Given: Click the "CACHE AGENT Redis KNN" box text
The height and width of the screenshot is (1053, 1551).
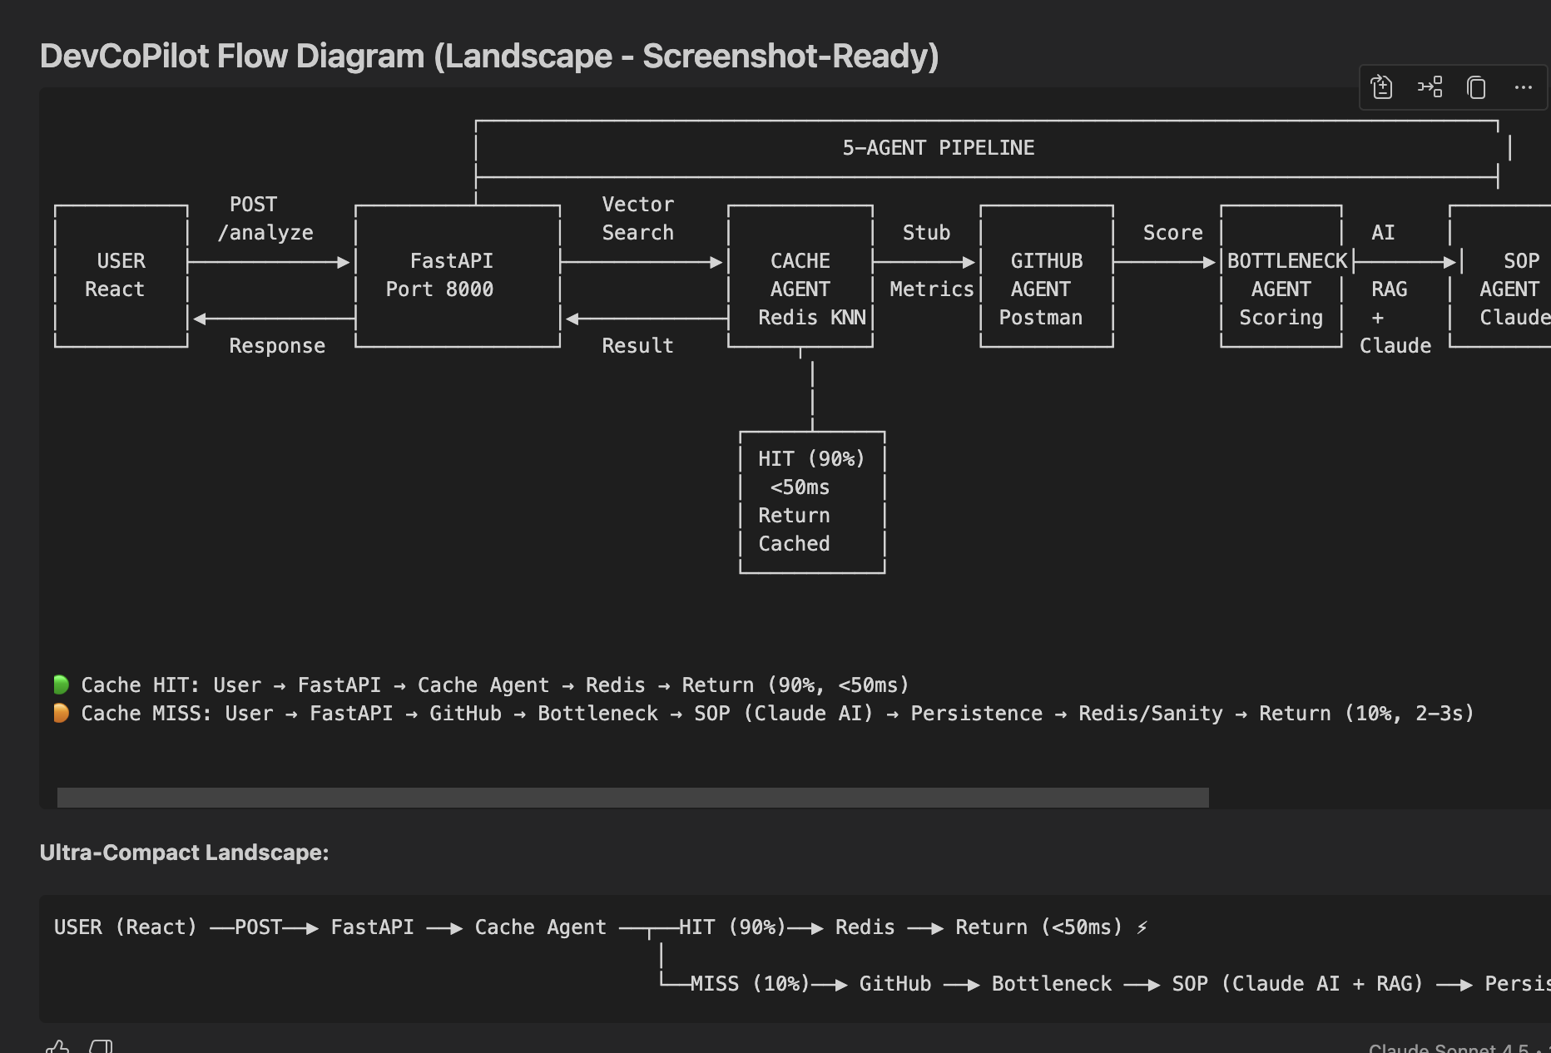Looking at the screenshot, I should (x=812, y=289).
